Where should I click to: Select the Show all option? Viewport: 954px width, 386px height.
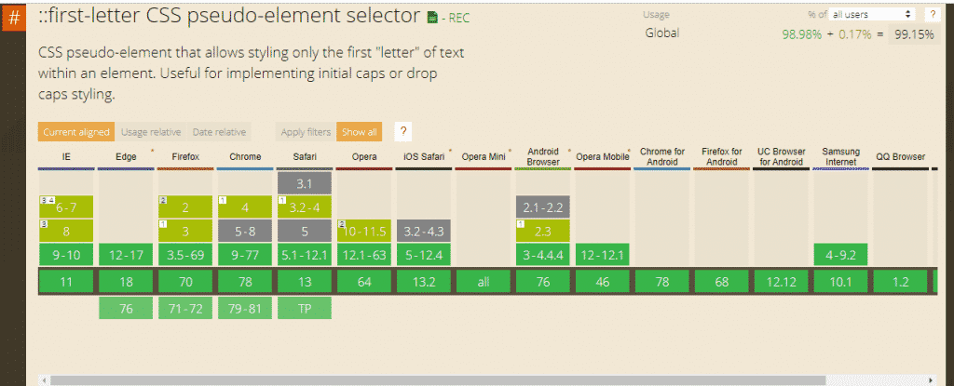(359, 132)
